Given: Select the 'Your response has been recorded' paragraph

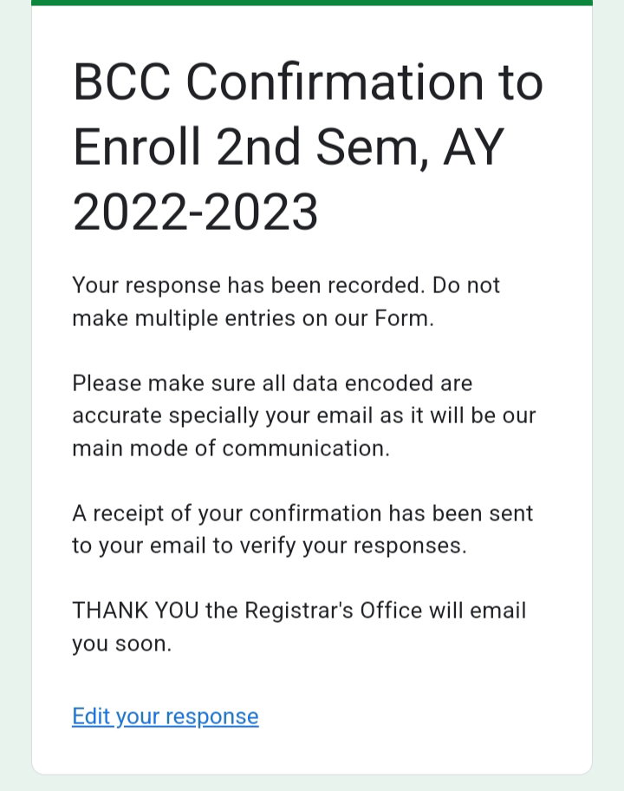Looking at the screenshot, I should (286, 302).
